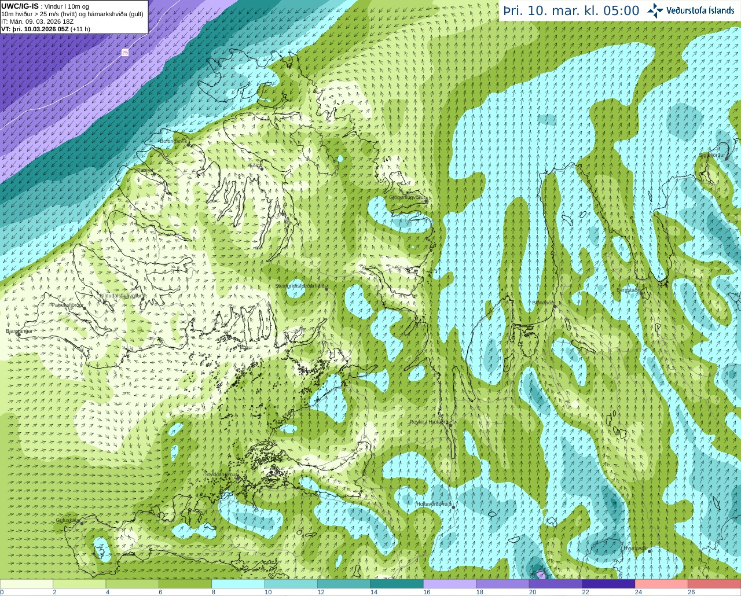Select the Bjargtangar station marker
This screenshot has height=596, width=741.
pyautogui.click(x=19, y=334)
